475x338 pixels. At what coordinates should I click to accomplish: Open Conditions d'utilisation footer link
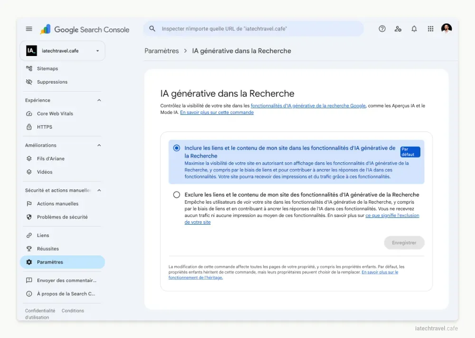click(73, 311)
